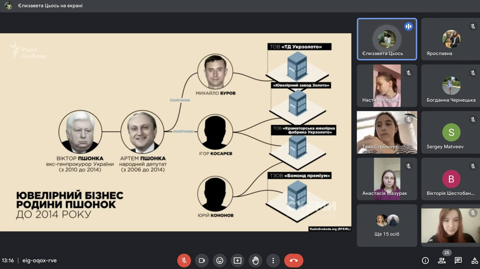Select Єлизавета Цьось participant tile
480x269 pixels.
tap(387, 39)
